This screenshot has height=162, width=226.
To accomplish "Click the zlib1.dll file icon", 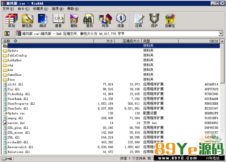I will pos(5,84).
